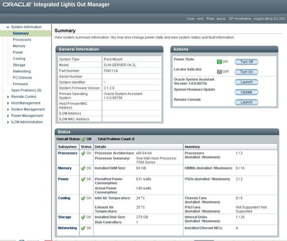Click the DIMMs installed 8 / 16 value
The image size is (287, 241).
point(240,168)
